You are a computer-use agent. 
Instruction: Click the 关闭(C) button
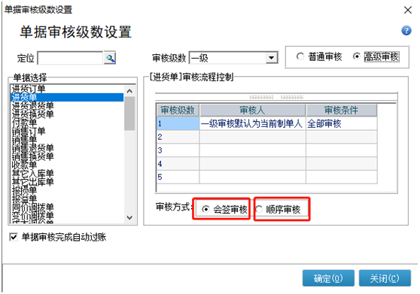(x=385, y=278)
